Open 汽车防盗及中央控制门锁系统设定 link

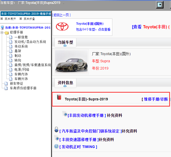click(91, 131)
